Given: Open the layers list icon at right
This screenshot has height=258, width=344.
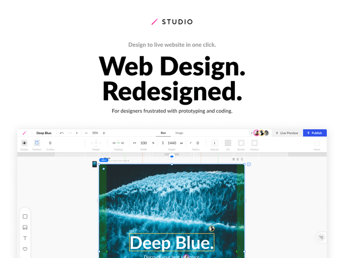Looking at the screenshot, I should click(x=321, y=237).
